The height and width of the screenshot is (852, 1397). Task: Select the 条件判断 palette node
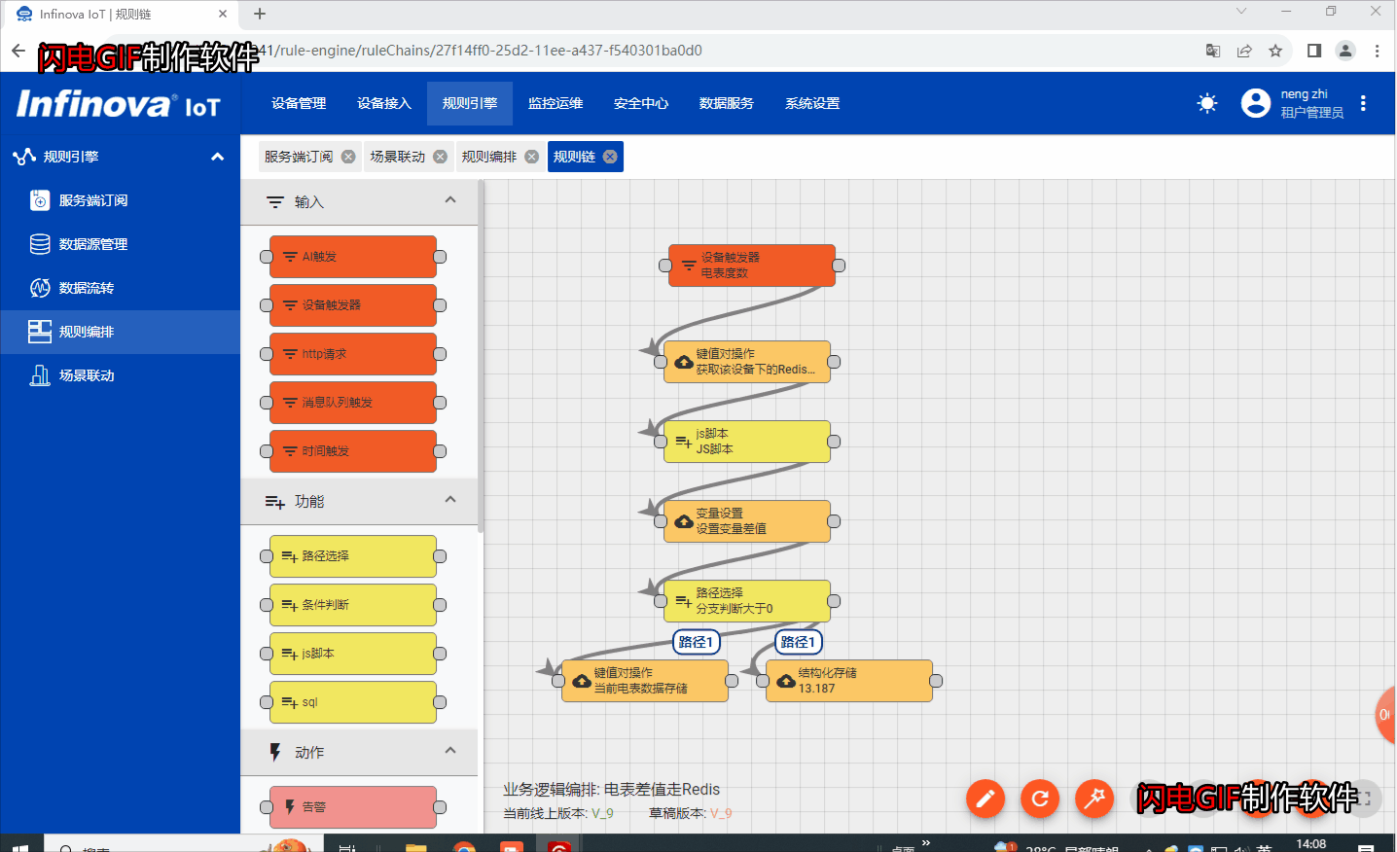click(353, 605)
